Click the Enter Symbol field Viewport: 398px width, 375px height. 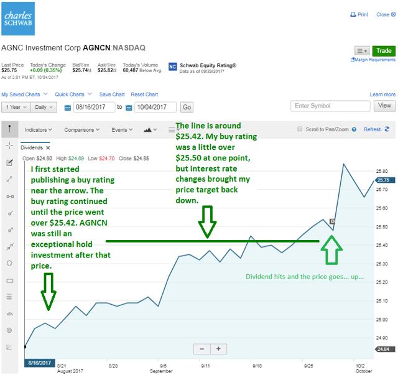[x=330, y=106]
